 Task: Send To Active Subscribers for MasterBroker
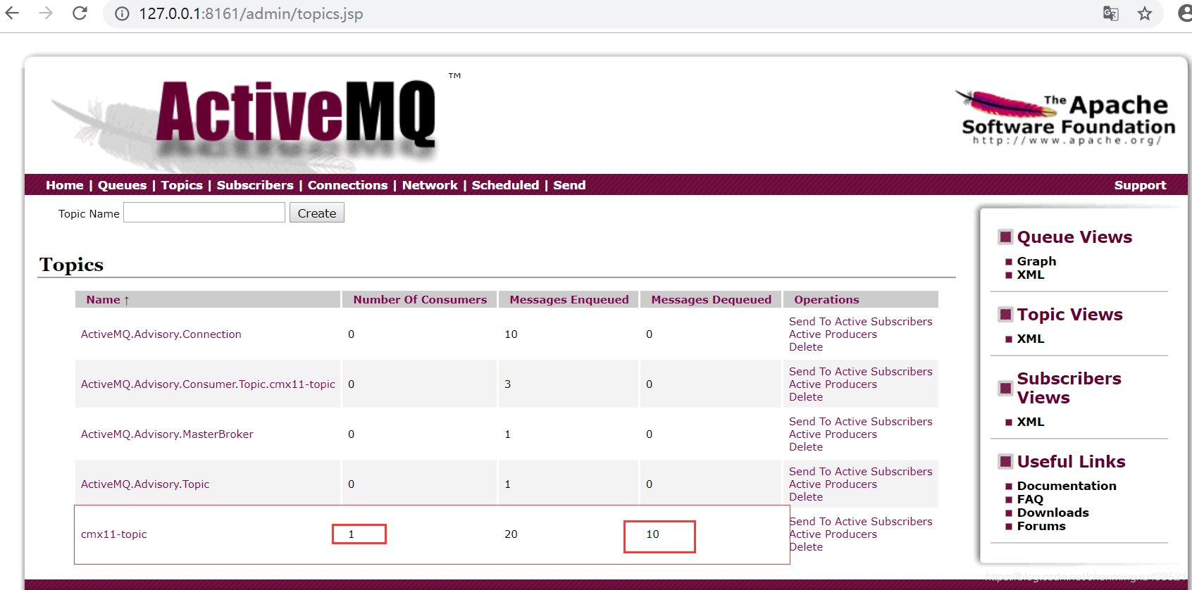860,421
